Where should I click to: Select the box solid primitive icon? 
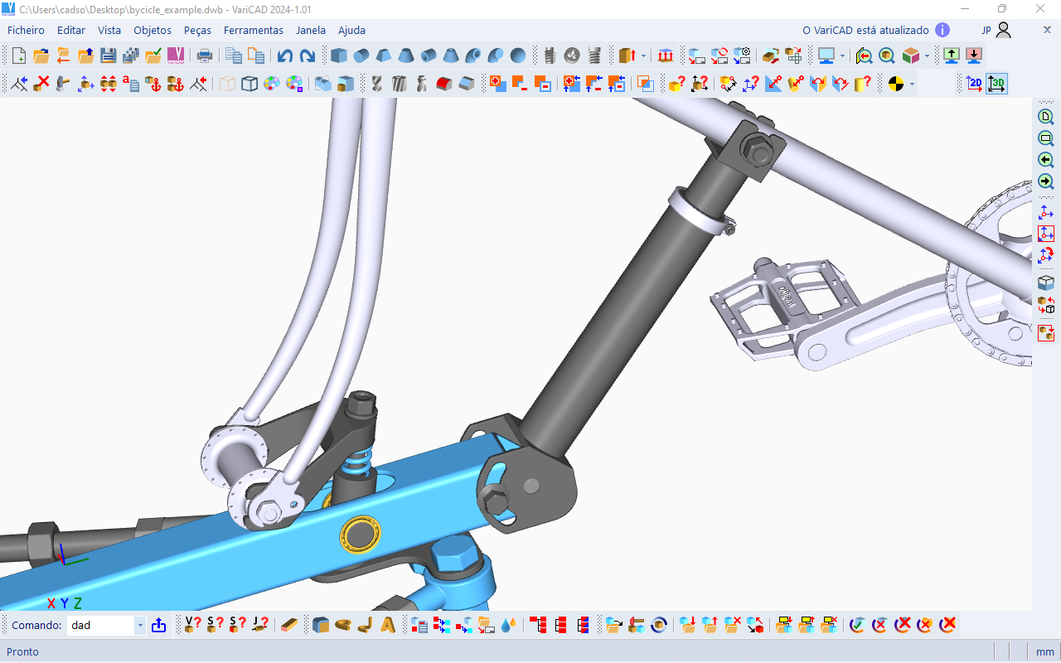(x=338, y=56)
